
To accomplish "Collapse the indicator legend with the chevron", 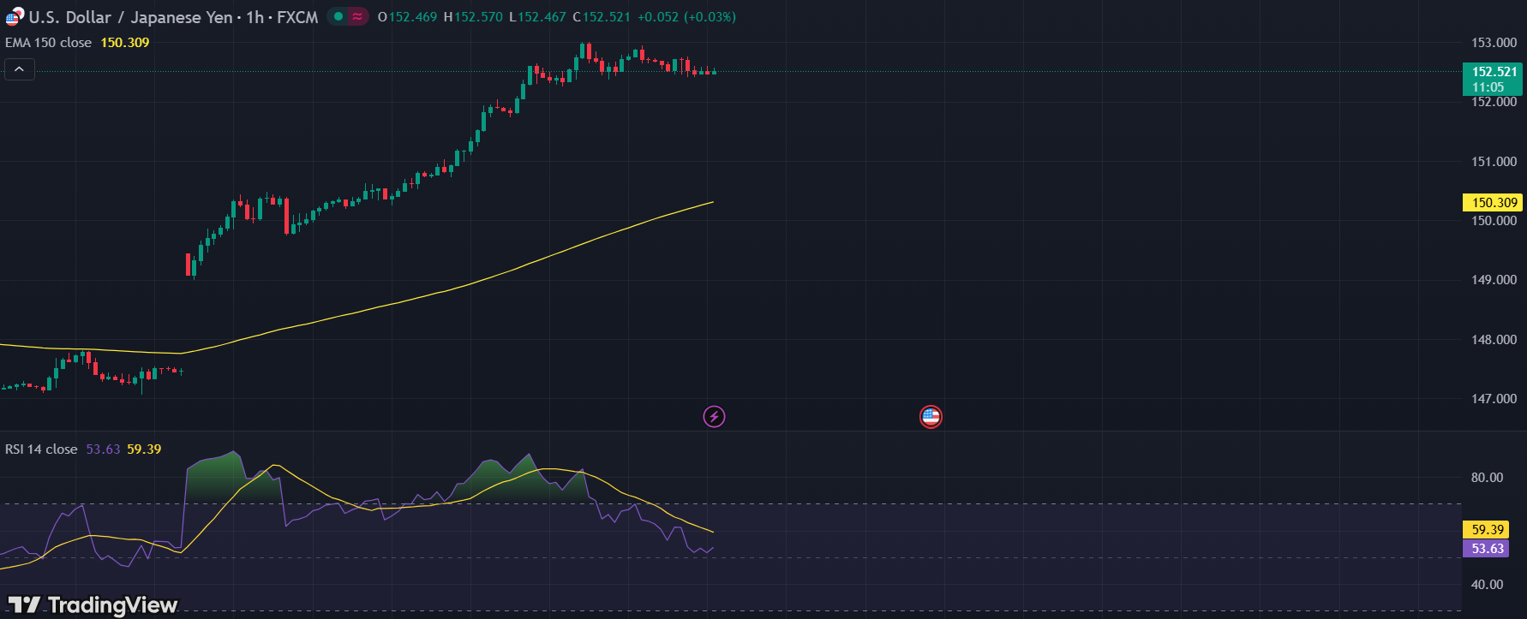I will click(x=20, y=69).
